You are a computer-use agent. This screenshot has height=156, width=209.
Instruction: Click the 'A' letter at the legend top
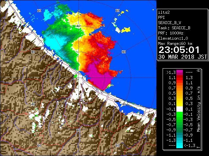click(199, 71)
